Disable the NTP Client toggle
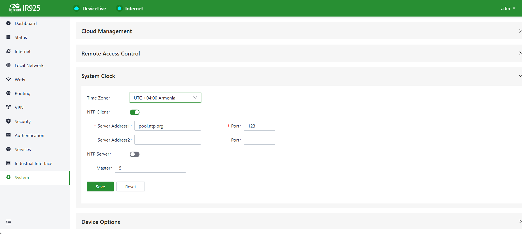 (x=134, y=112)
